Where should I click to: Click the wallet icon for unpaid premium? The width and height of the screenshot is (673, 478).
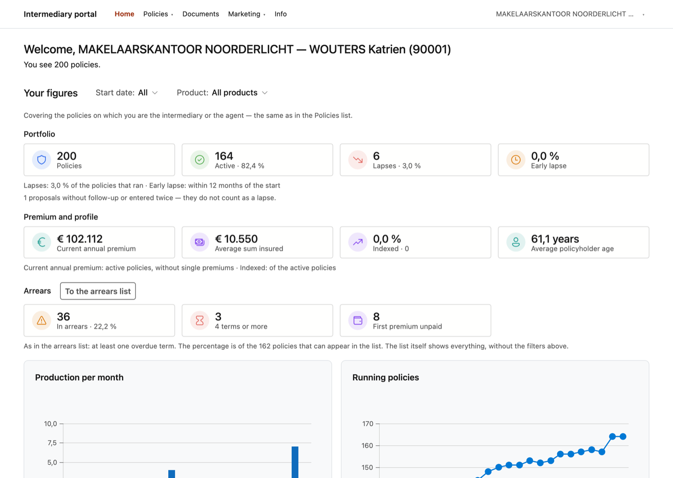[x=358, y=320]
